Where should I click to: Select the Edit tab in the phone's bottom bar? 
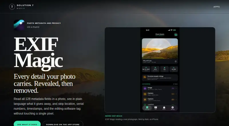pos(155,108)
